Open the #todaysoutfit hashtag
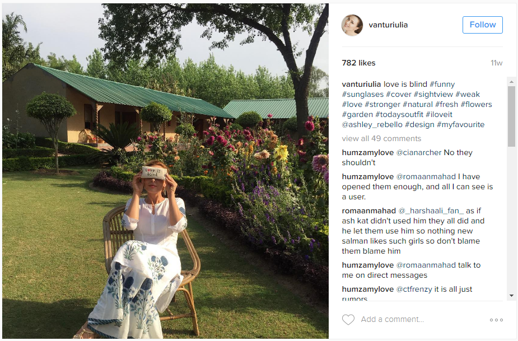This screenshot has height=341, width=518. click(399, 115)
